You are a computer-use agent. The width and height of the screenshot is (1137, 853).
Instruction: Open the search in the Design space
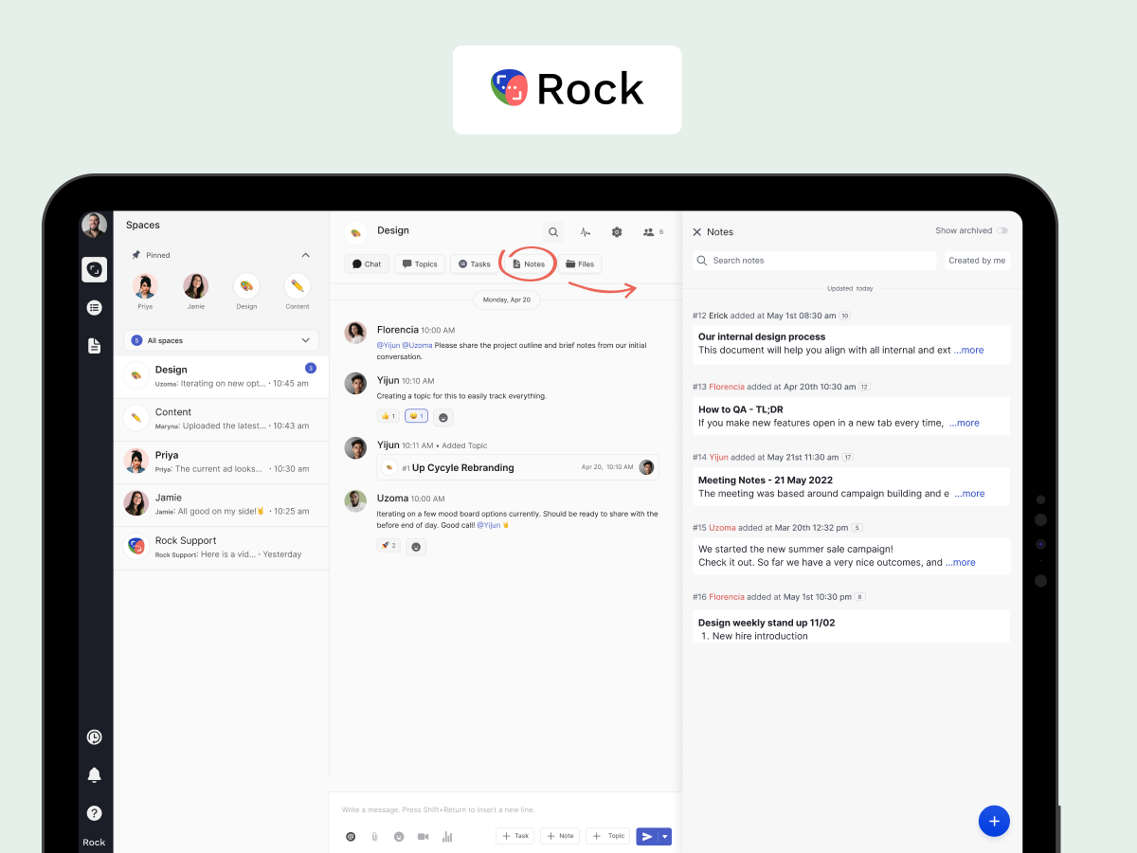click(x=552, y=231)
